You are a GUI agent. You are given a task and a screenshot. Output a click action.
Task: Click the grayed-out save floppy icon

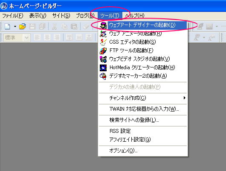click(x=32, y=26)
